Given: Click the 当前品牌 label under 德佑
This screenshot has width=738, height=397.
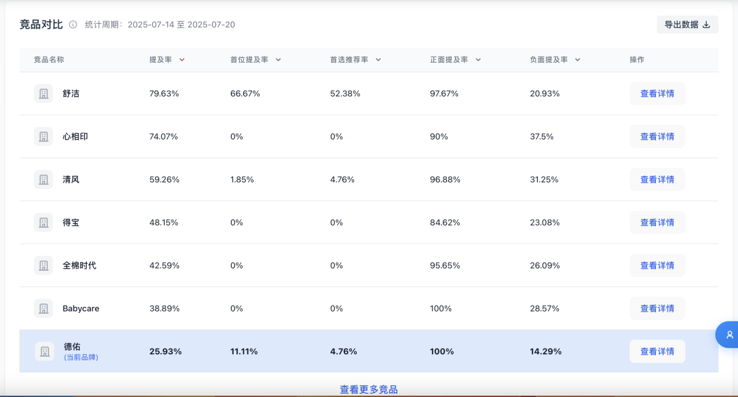Looking at the screenshot, I should (81, 357).
